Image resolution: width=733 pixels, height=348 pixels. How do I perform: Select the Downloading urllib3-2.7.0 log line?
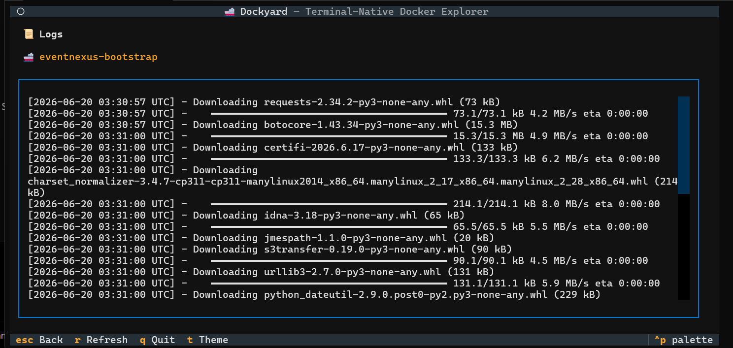(x=261, y=272)
